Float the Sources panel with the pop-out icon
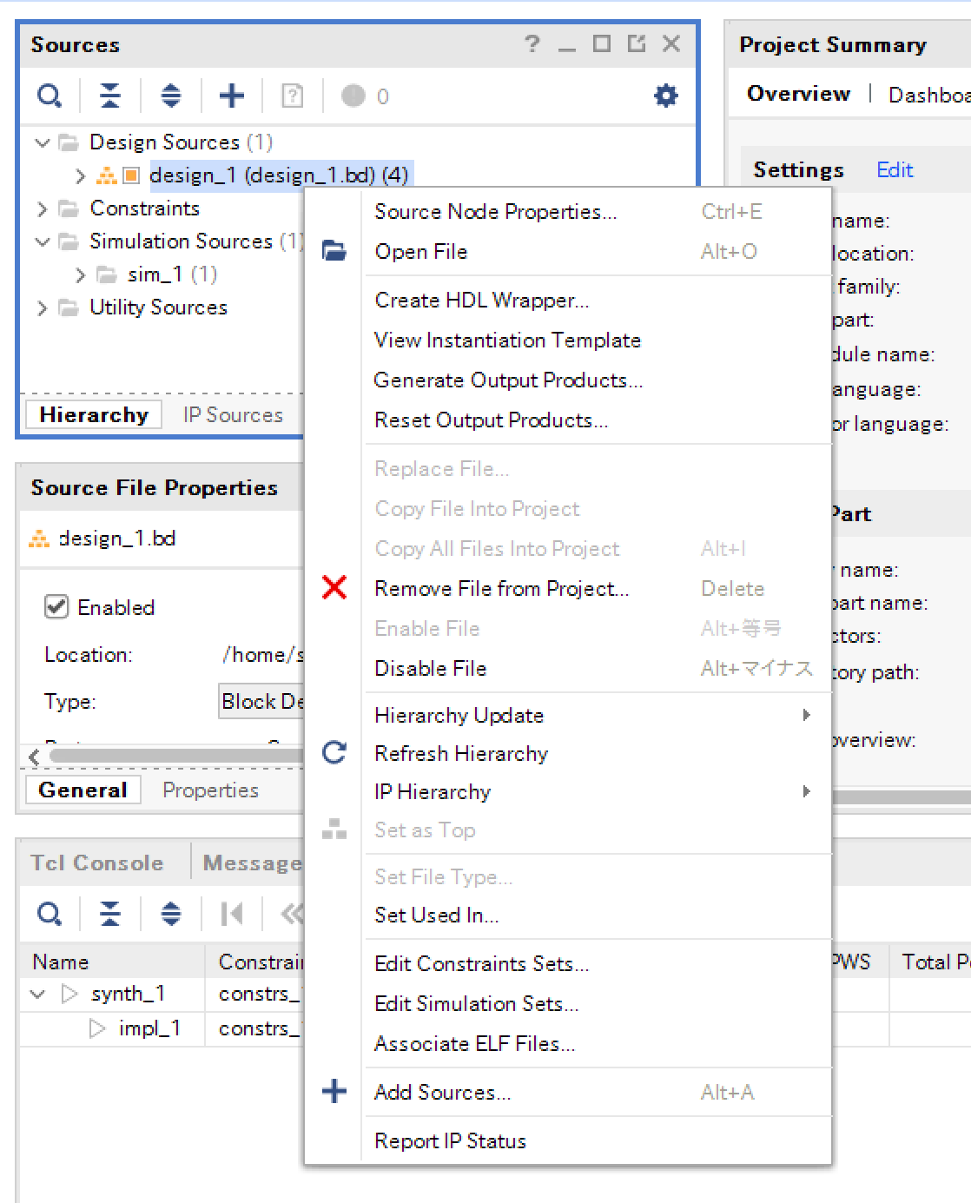 [x=637, y=43]
